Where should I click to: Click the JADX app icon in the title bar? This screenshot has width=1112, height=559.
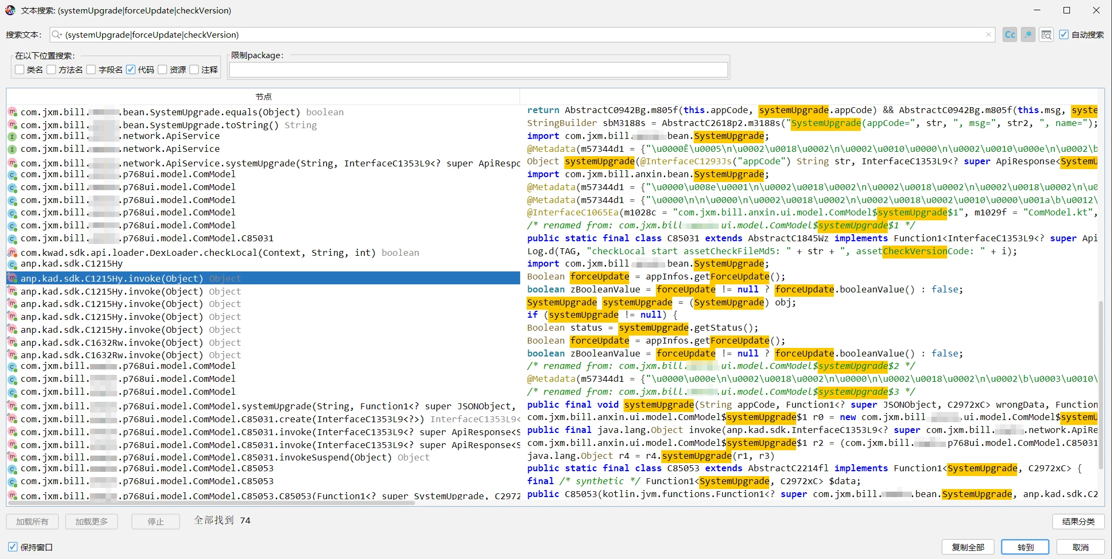[10, 10]
